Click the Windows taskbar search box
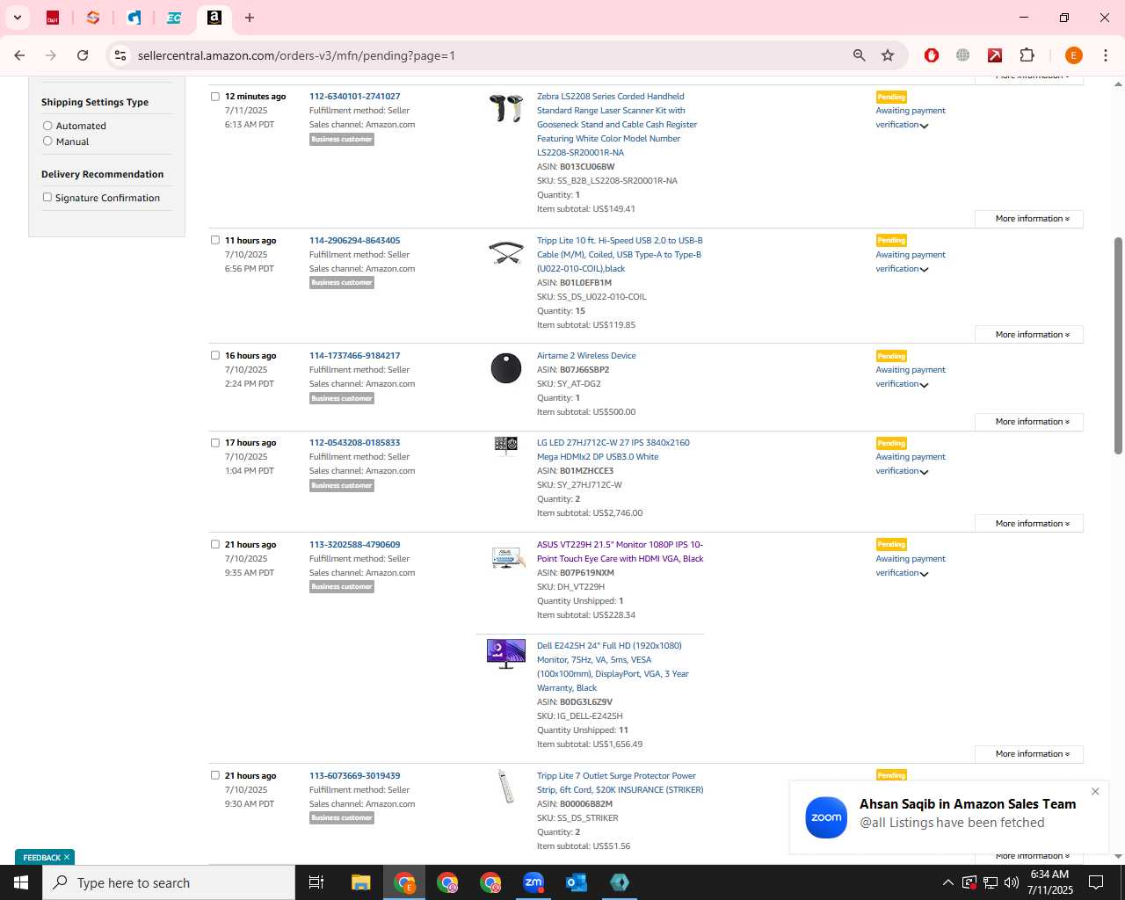The height and width of the screenshot is (900, 1125). coord(169,882)
